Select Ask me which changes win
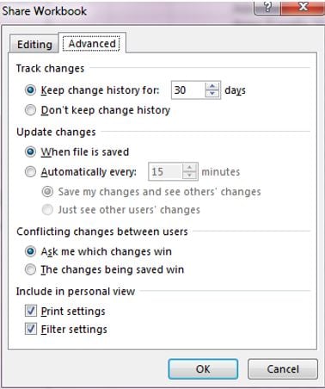This screenshot has width=325, height=389. [x=30, y=251]
